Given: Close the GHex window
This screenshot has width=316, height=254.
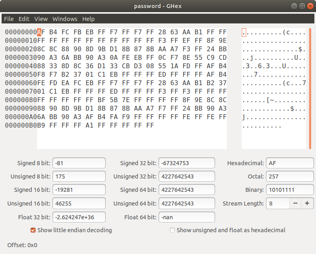Looking at the screenshot, I should [x=310, y=6].
